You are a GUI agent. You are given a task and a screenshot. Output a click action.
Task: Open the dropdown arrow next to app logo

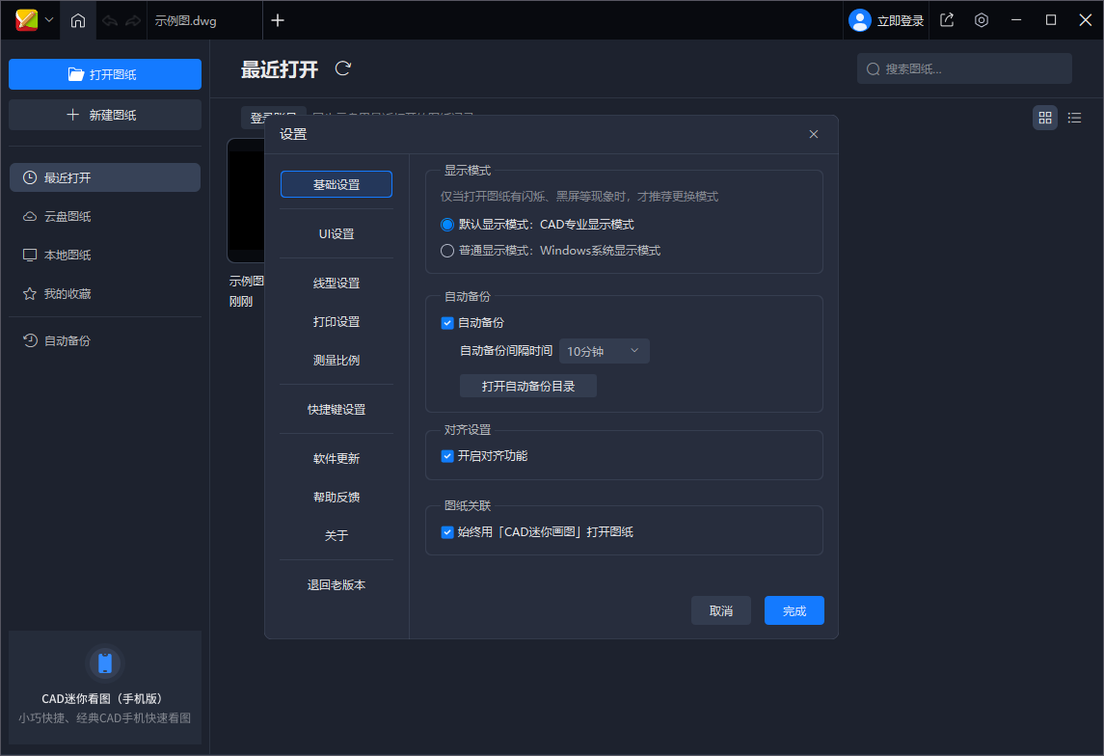(x=48, y=19)
